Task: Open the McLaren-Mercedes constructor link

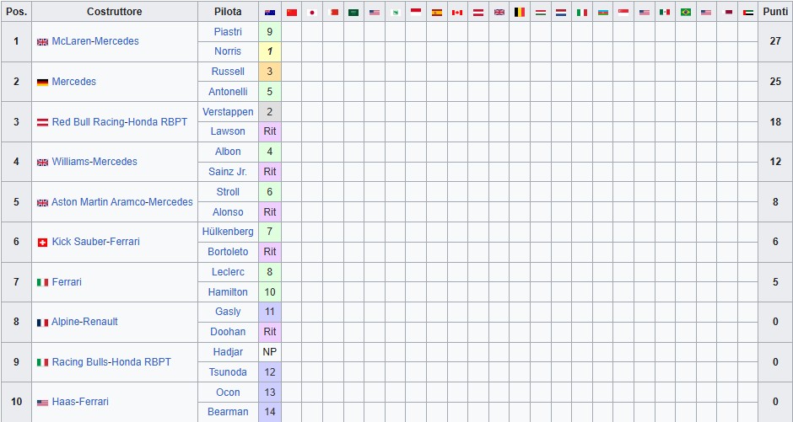Action: point(95,41)
